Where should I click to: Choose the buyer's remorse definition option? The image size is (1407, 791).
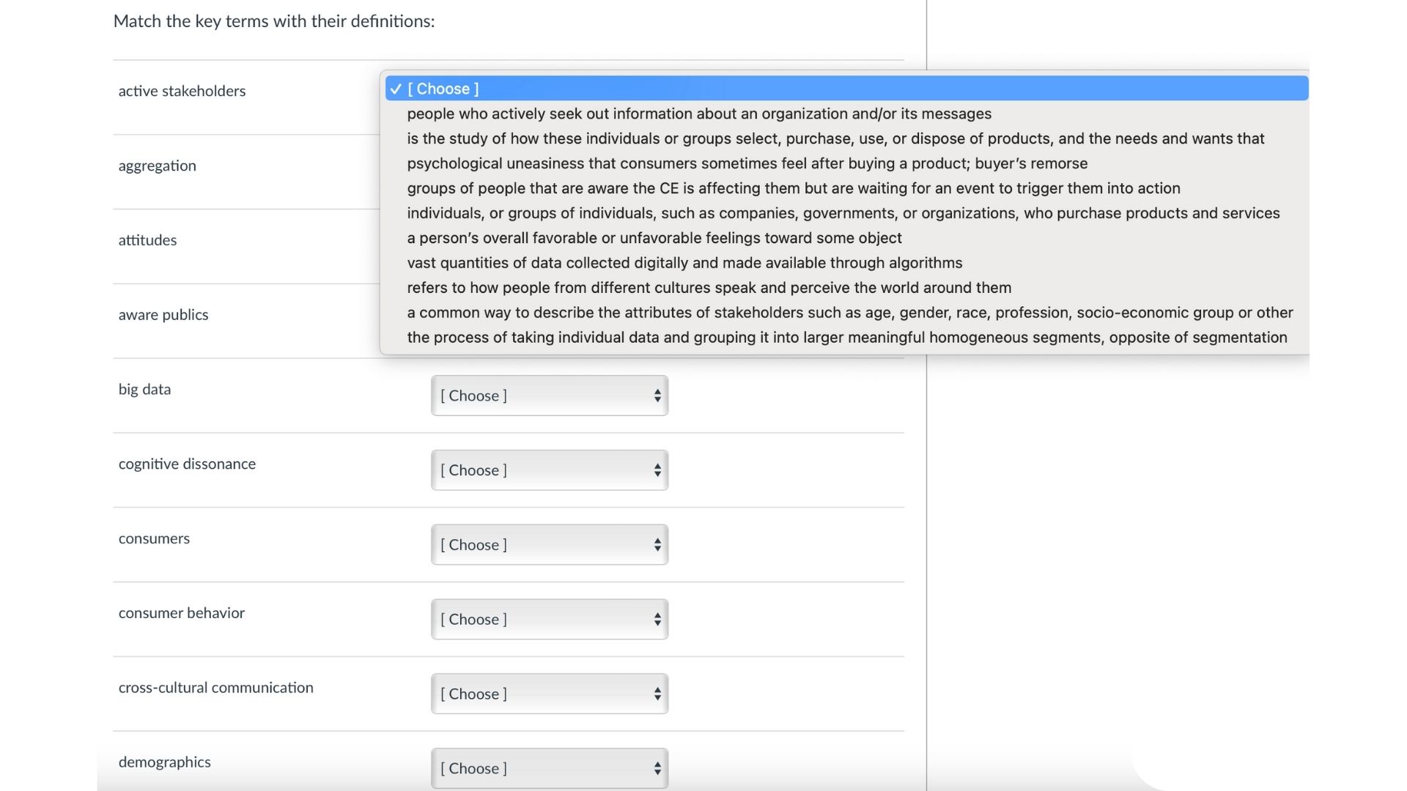(747, 163)
